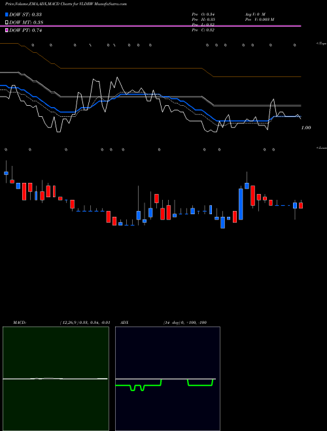Click the '<Lows' marker label
The image size is (327, 431).
pos(321,148)
